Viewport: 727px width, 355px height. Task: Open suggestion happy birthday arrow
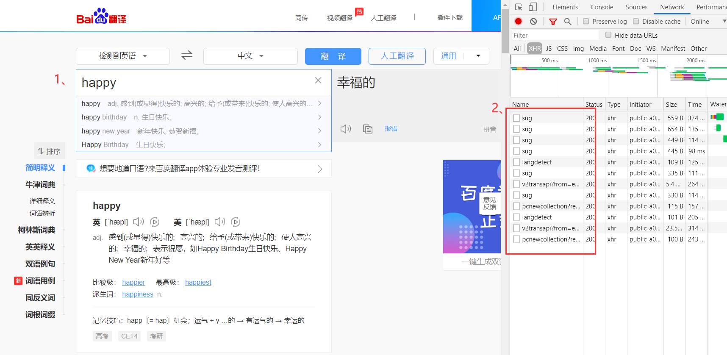pyautogui.click(x=319, y=117)
